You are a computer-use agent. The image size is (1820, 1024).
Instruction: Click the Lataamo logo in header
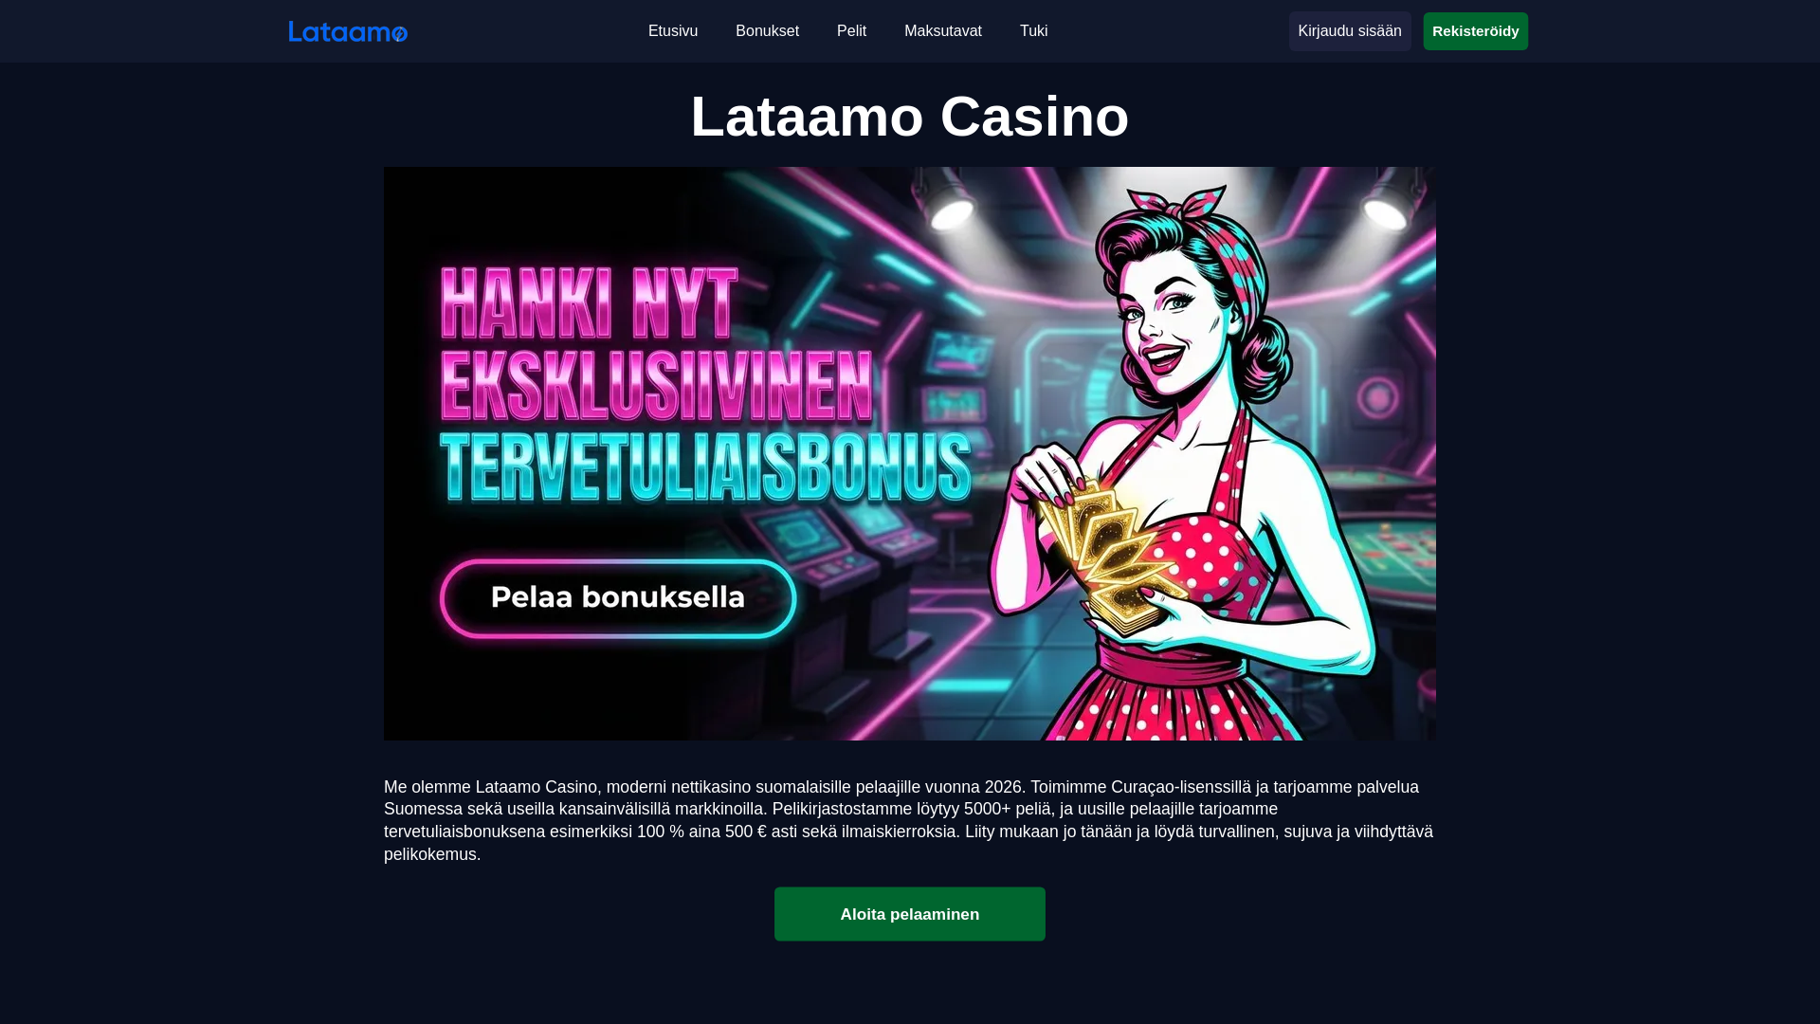[x=348, y=31]
